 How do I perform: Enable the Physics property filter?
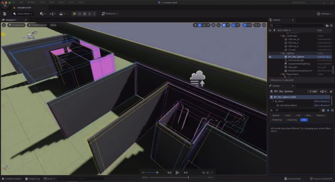320,115
